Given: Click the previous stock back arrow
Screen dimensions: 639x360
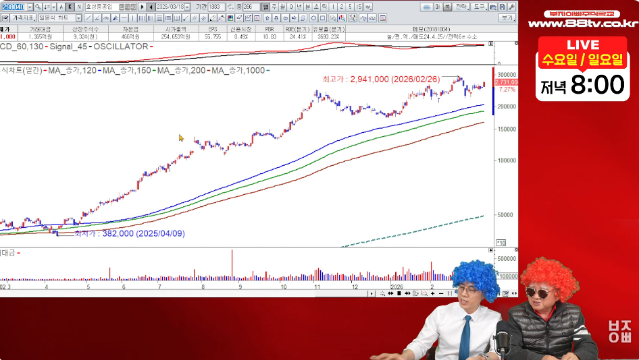Looking at the screenshot, I should coord(151,7).
